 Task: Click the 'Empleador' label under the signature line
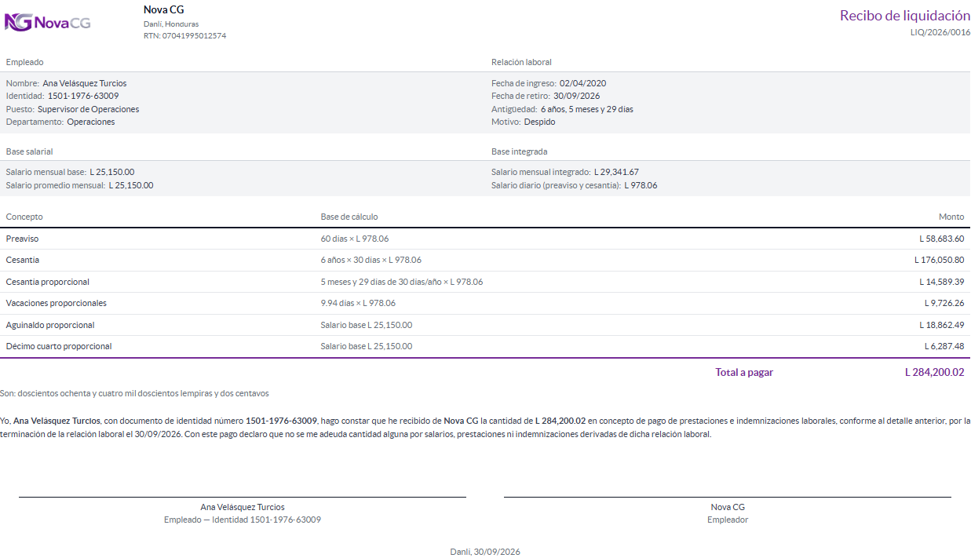[728, 520]
